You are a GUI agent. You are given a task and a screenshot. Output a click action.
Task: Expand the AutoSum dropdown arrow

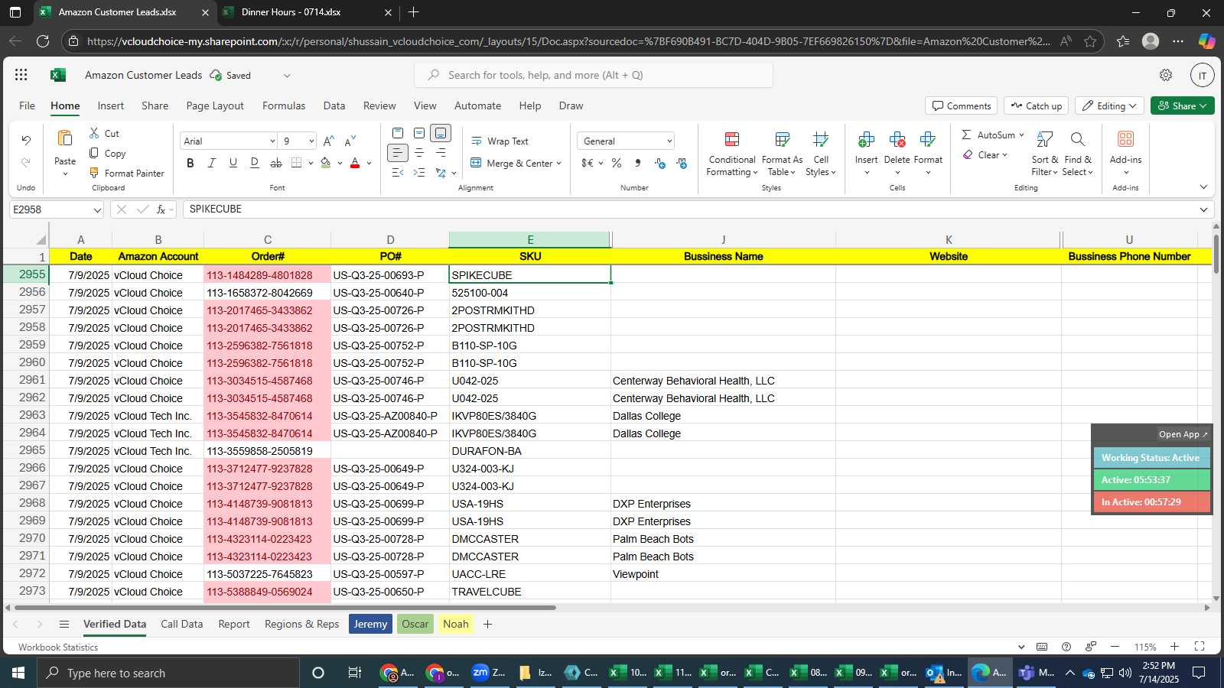click(1021, 135)
